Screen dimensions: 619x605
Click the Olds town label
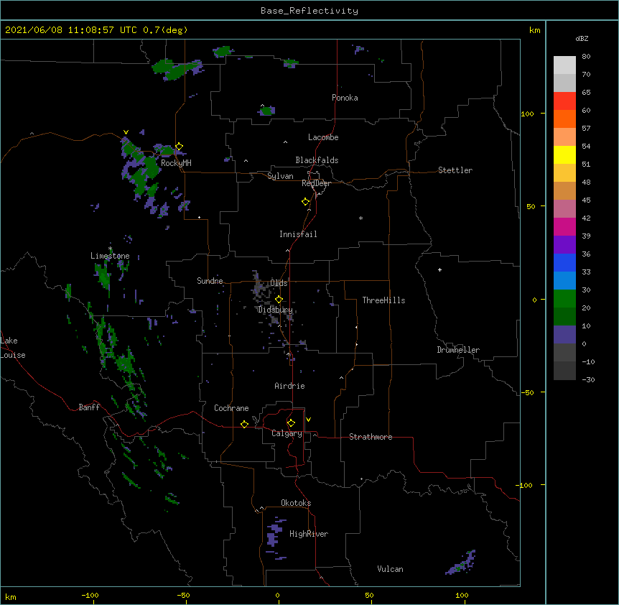click(x=279, y=283)
